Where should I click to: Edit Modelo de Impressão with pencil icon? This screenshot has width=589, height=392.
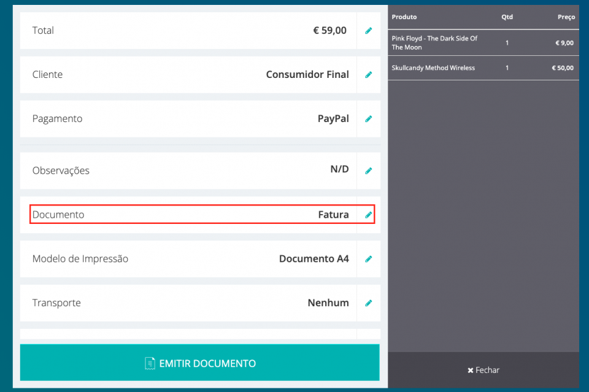[x=368, y=259]
